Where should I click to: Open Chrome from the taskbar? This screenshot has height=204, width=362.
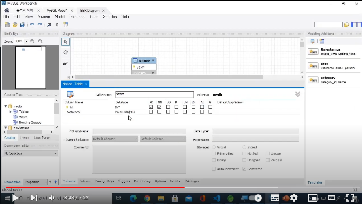pyautogui.click(x=147, y=198)
